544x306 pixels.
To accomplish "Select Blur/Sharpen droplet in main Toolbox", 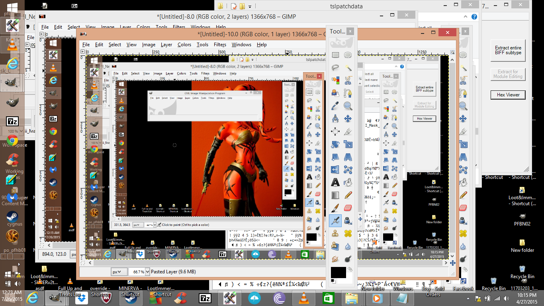I will [x=348, y=246].
